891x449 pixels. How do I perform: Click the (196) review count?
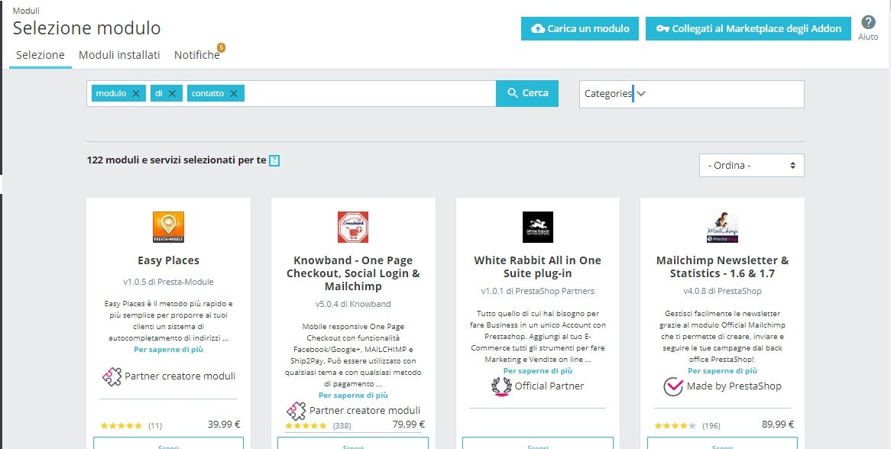point(711,425)
